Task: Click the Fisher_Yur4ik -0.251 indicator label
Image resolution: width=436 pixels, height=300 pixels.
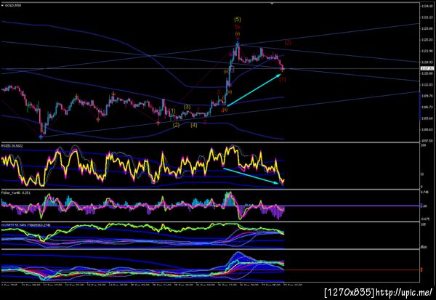Action: coord(16,192)
